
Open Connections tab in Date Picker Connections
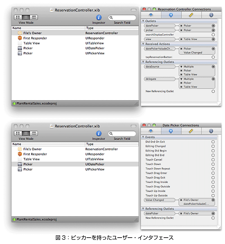[x=171, y=131]
